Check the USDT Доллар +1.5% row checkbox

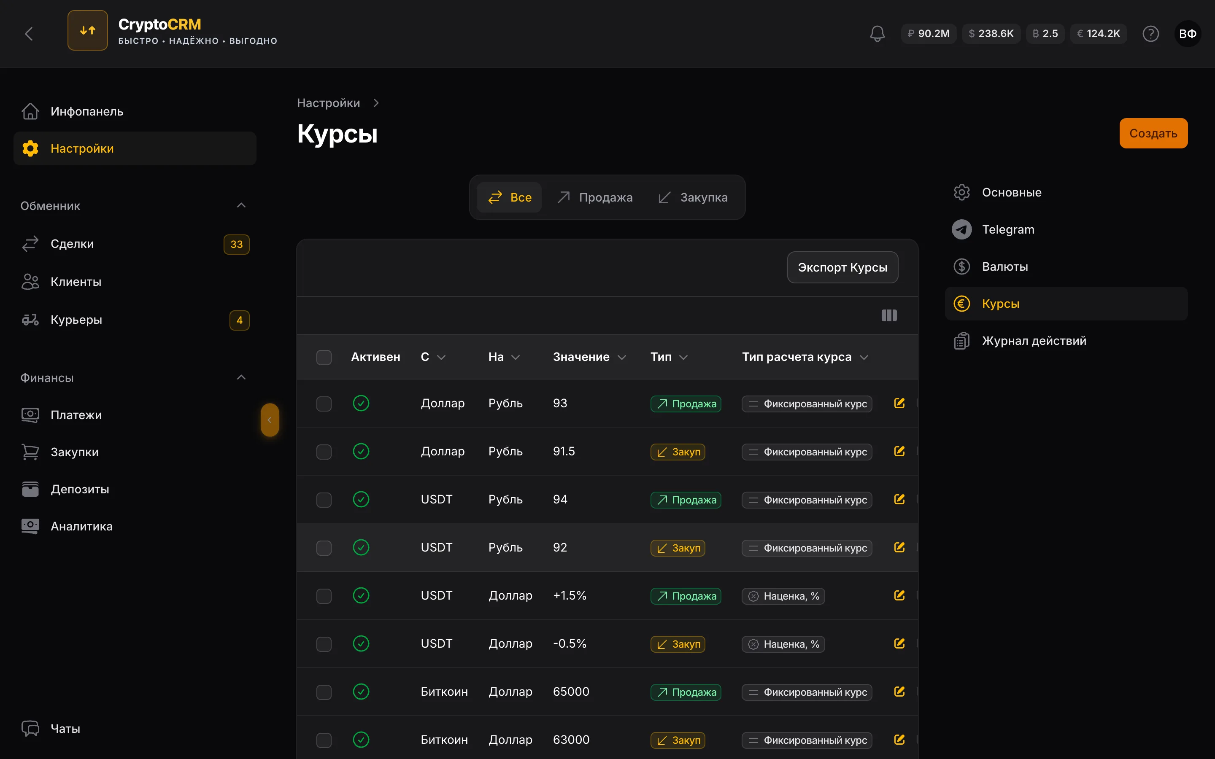[x=324, y=596]
